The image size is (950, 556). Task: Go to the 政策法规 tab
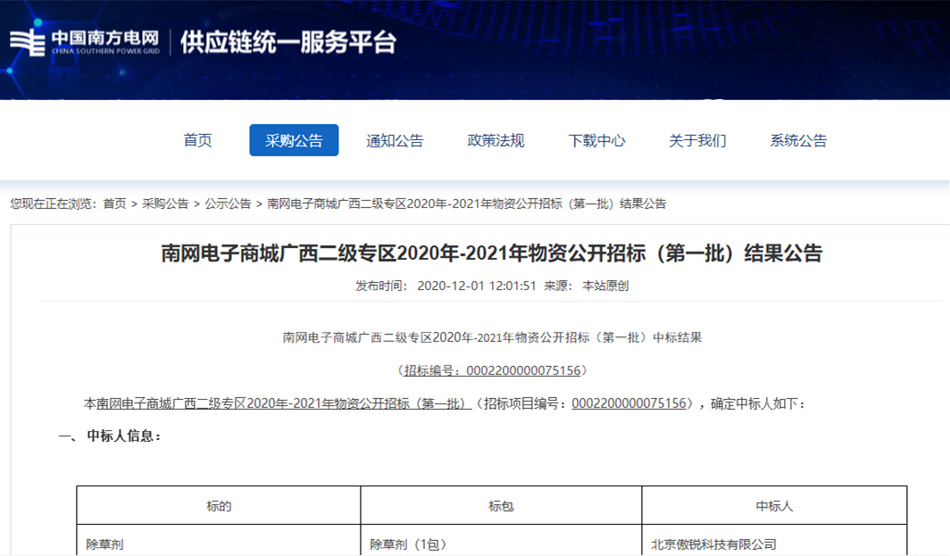coord(496,140)
